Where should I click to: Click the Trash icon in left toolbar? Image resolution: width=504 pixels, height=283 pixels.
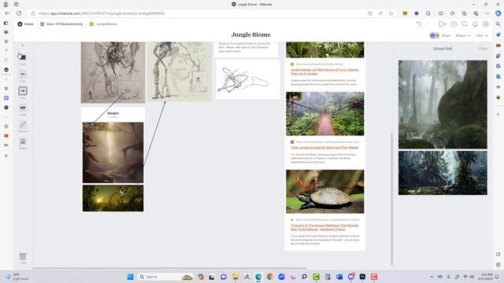coord(23,256)
